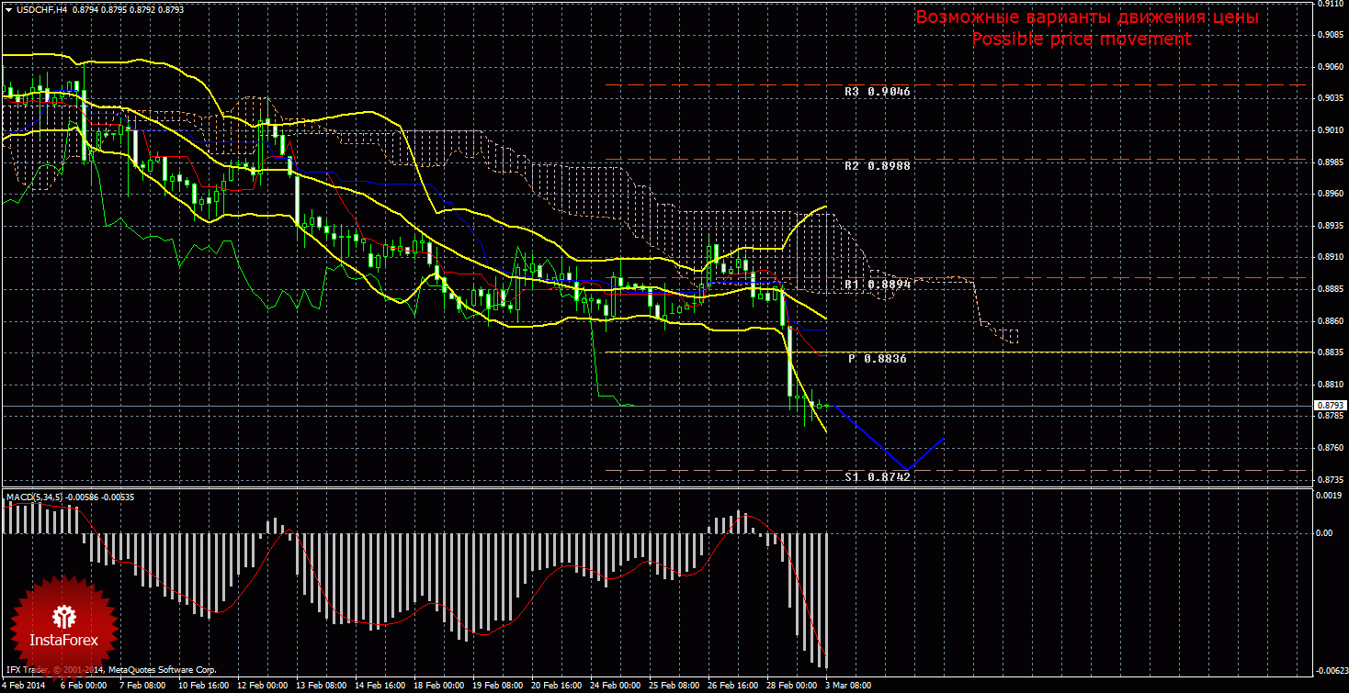
Task: Select the R1 0.8894 resistance label
Action: [x=878, y=285]
